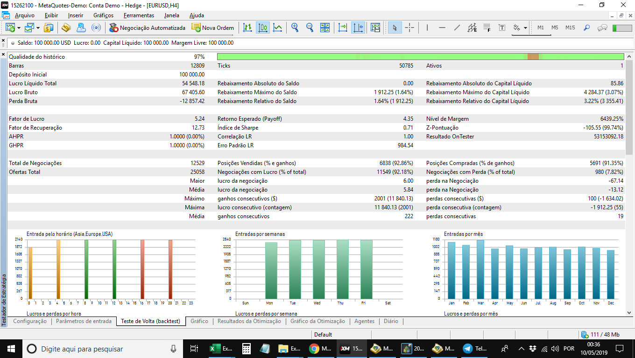Switch to Diário tab
The width and height of the screenshot is (635, 358).
(391, 321)
